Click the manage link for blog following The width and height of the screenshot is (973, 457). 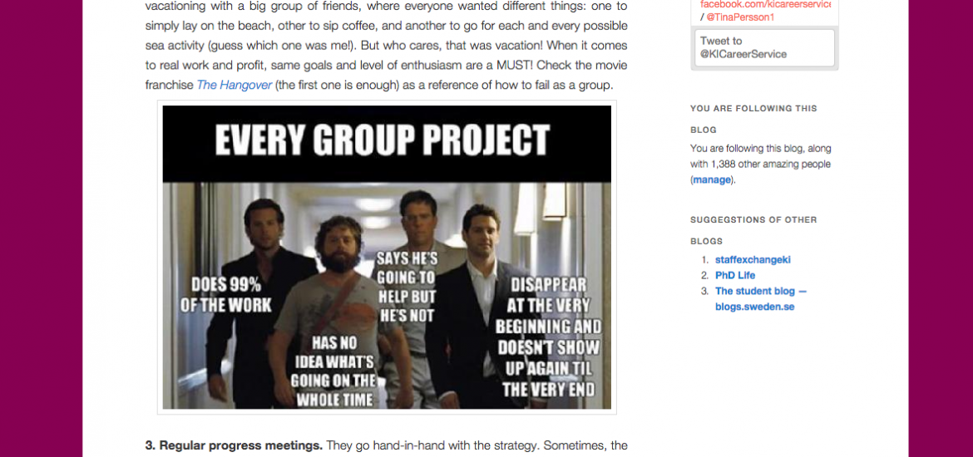tap(712, 180)
